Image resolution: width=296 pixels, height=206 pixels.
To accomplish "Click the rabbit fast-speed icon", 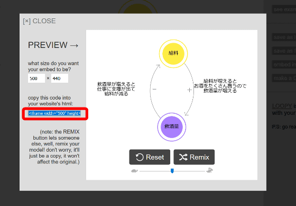I will (x=210, y=171).
